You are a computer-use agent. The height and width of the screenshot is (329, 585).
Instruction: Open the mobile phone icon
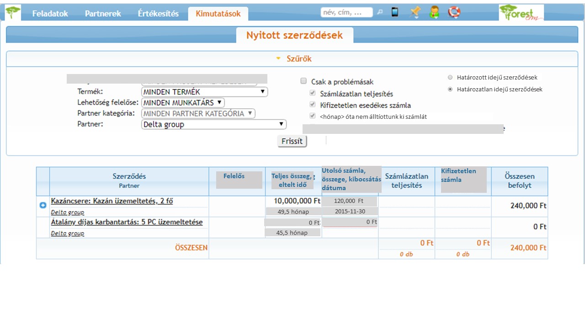(x=395, y=12)
